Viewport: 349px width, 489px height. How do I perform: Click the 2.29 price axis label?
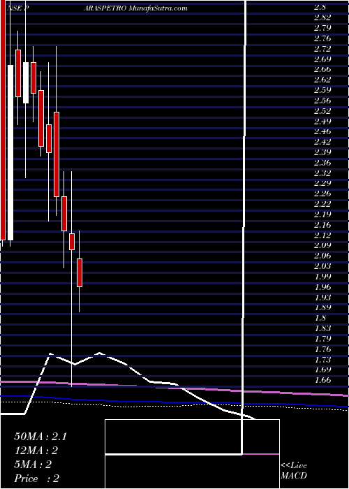[322, 183]
